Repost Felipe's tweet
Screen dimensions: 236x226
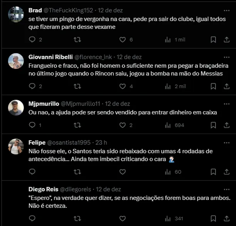click(77, 172)
